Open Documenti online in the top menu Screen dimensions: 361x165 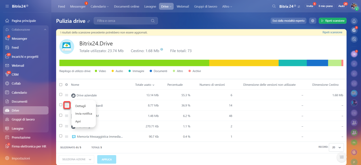coord(127,6)
